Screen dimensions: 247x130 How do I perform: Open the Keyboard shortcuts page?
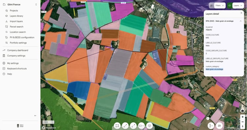click(x=17, y=68)
